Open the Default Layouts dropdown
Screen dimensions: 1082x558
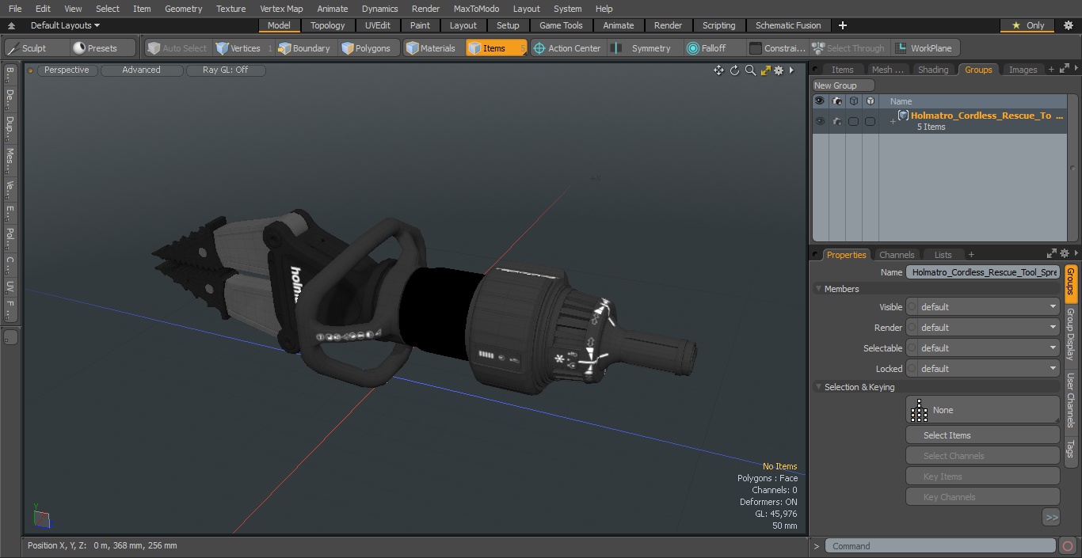point(65,25)
